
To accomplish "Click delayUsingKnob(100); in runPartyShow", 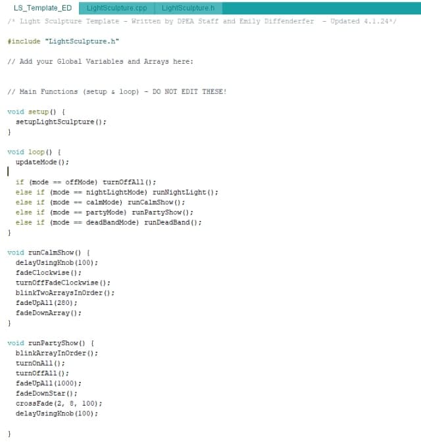I will 57,413.
